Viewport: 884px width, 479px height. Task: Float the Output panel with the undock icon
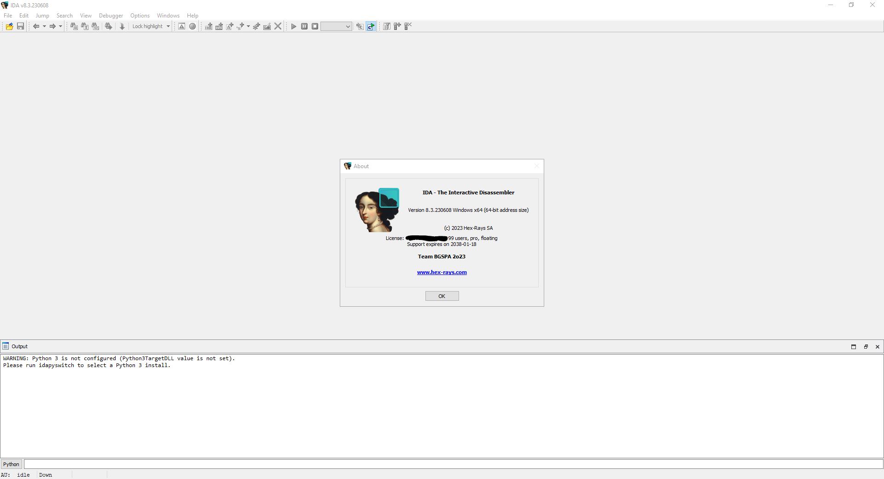(866, 347)
